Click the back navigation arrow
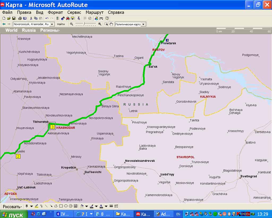The width and height of the screenshot is (272, 218). tap(4, 24)
